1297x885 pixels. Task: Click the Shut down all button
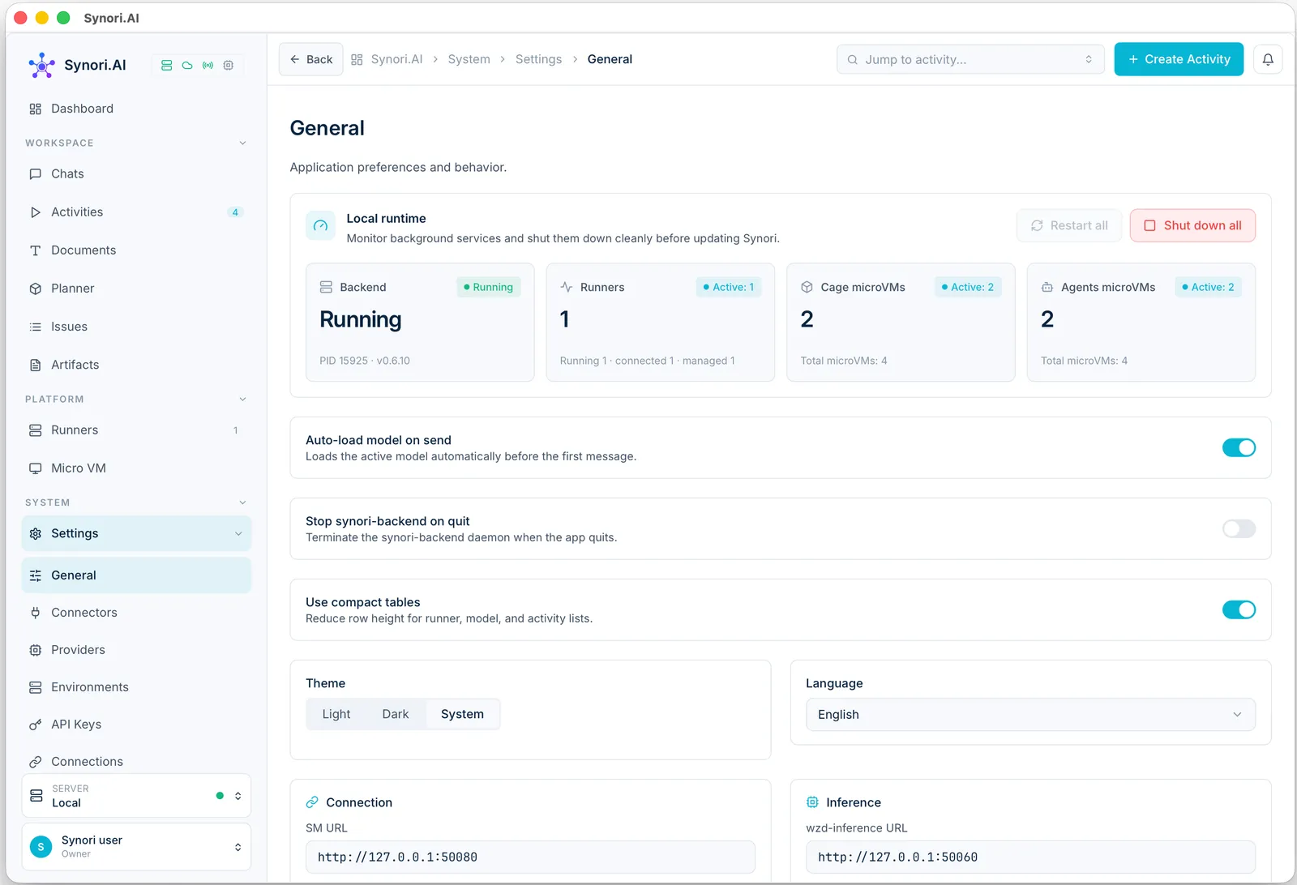click(1192, 225)
